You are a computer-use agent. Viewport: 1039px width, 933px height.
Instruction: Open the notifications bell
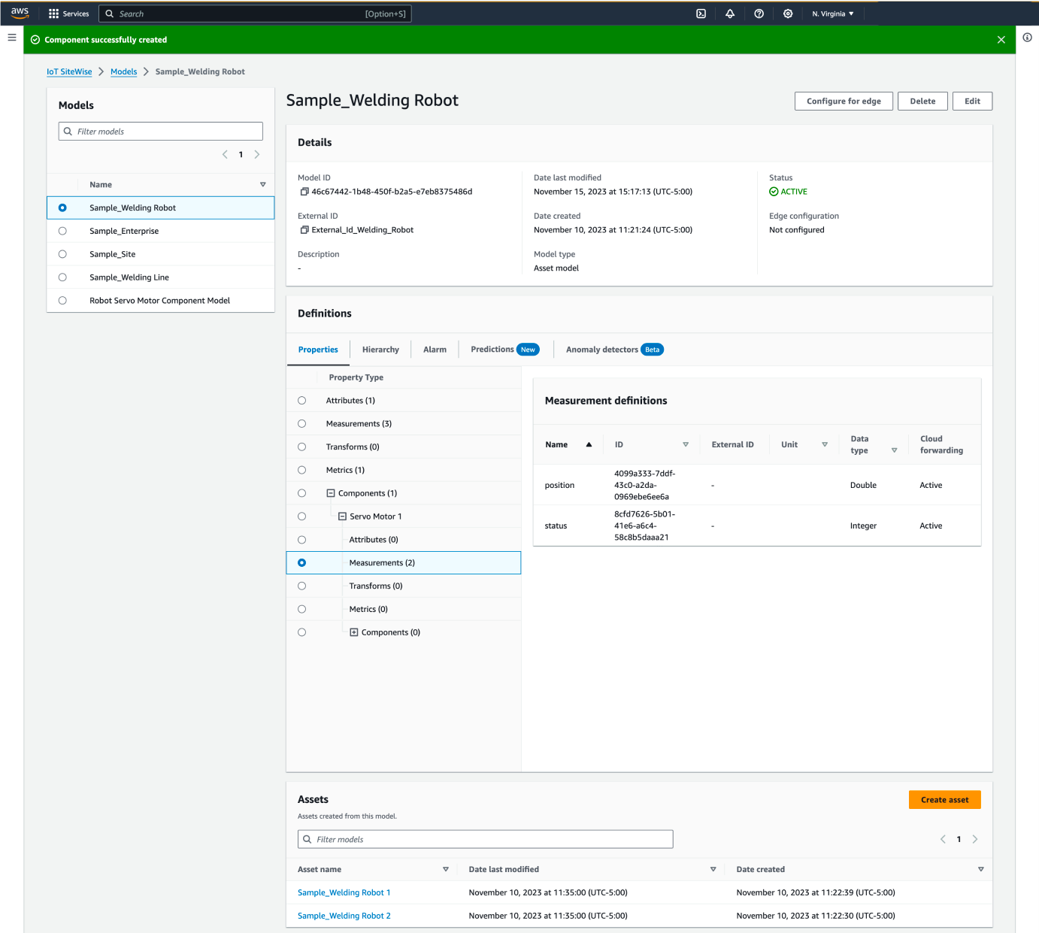729,13
